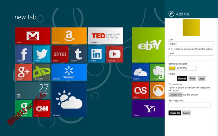
Task: Open the Google+ tile
Action: (24, 72)
